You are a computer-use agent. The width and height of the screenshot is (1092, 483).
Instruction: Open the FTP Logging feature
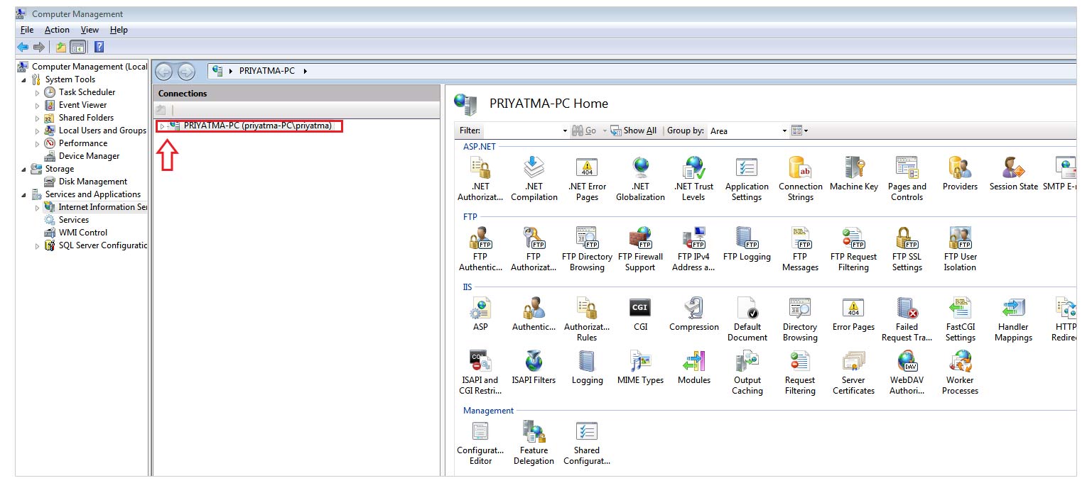coord(747,244)
